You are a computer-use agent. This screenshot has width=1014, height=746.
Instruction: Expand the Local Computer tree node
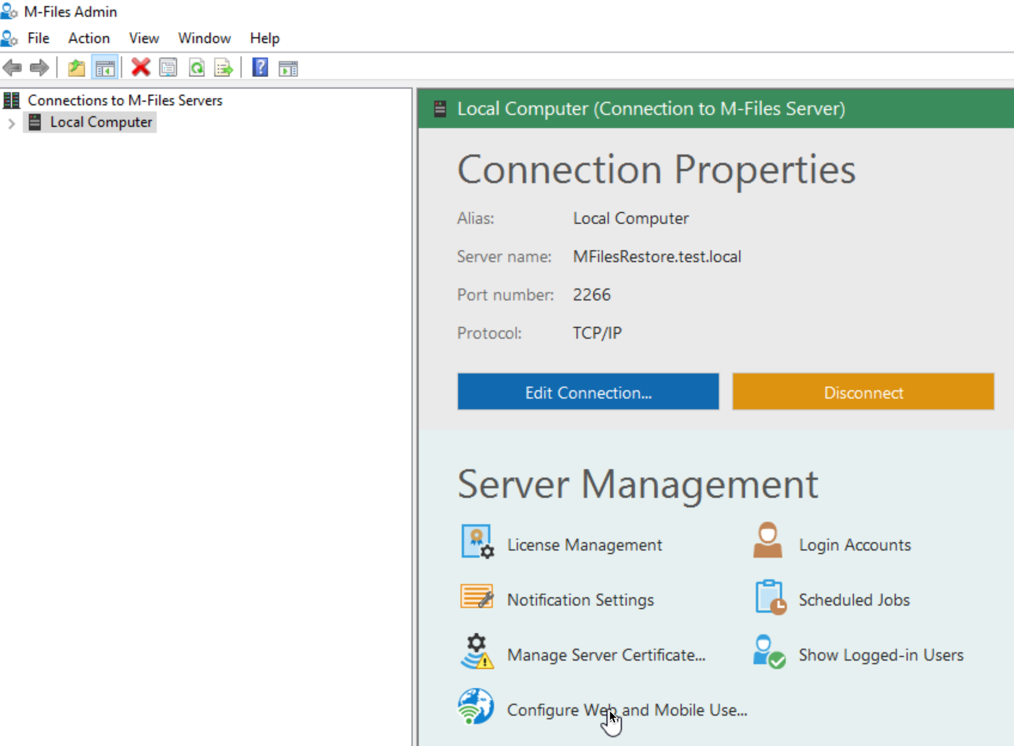pos(12,123)
